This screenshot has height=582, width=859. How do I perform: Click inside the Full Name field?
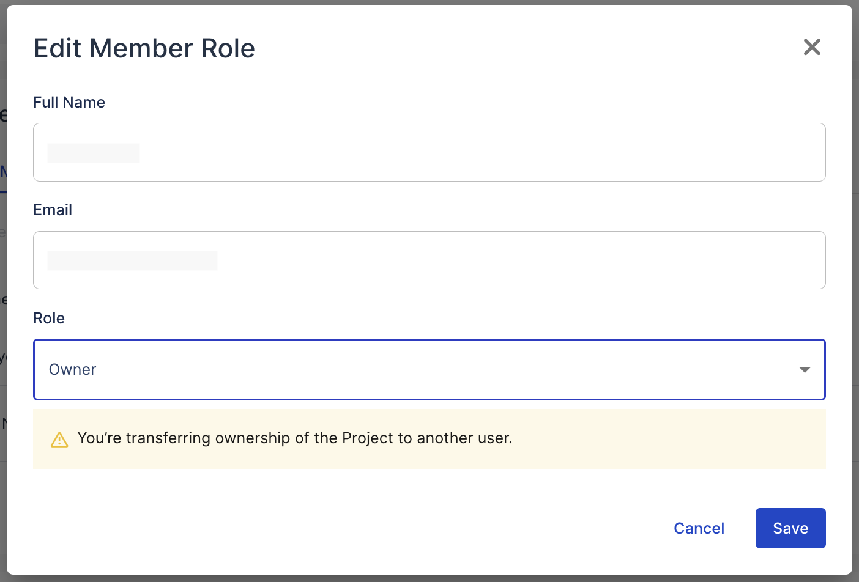click(428, 152)
